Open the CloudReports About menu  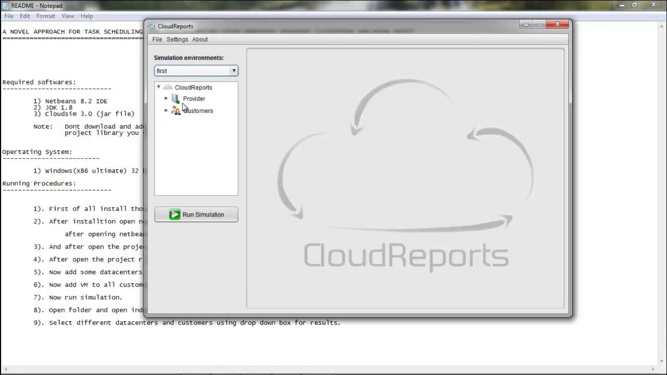pos(200,40)
